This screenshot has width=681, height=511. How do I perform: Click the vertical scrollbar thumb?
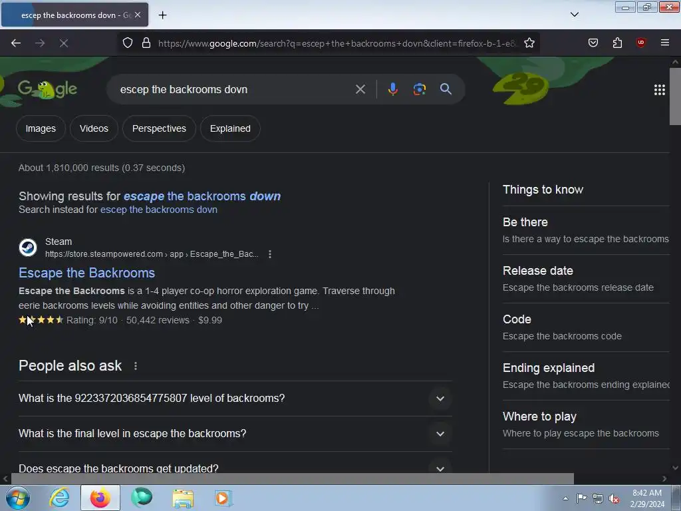click(675, 96)
